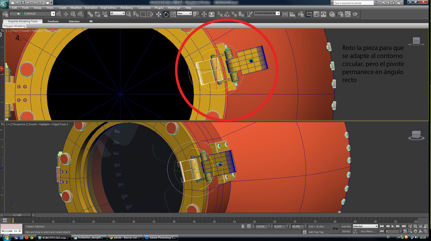The height and width of the screenshot is (241, 431).
Task: Open the reference coordinate system dropdown showing View
Action: click(184, 13)
